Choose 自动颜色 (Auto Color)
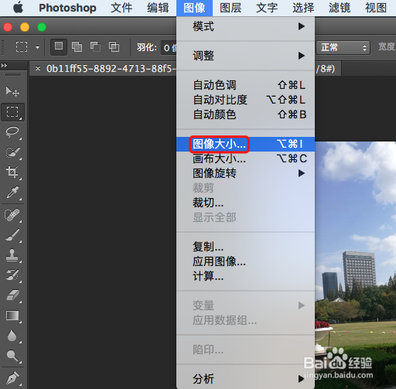The width and height of the screenshot is (396, 389). (x=245, y=114)
